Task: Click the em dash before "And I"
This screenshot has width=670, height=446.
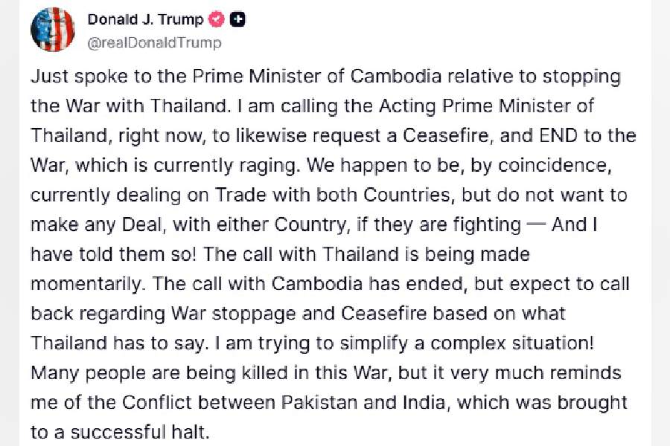Action: tap(536, 225)
